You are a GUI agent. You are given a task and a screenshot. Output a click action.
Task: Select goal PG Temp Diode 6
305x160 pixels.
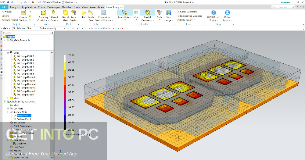click(26, 77)
